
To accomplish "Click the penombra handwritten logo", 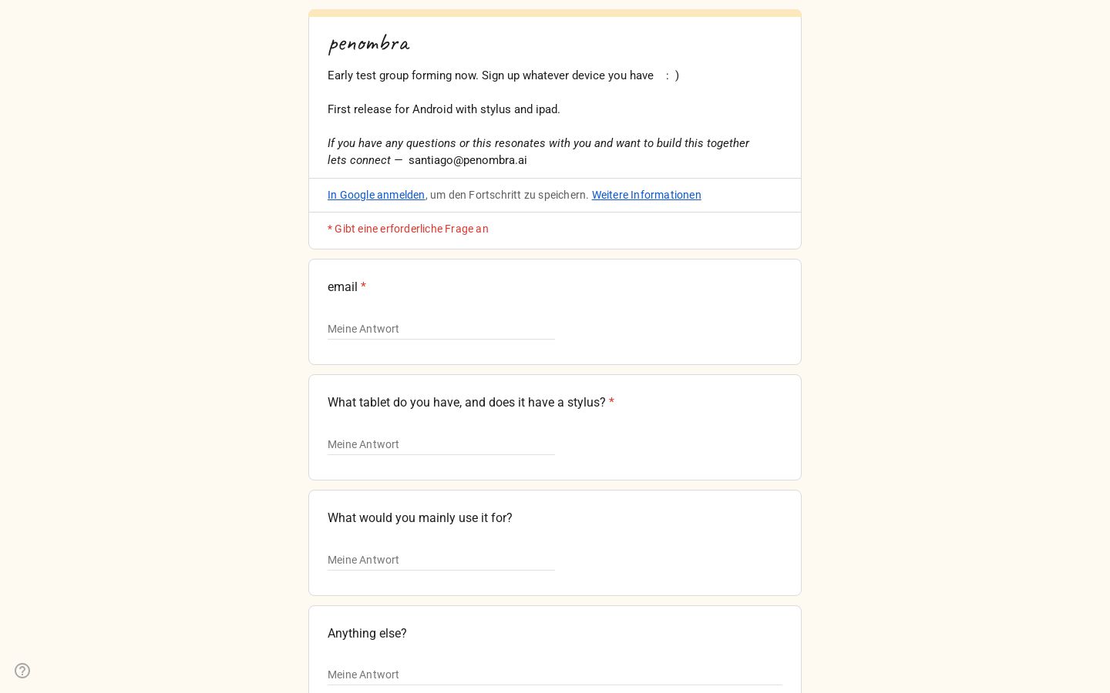I will coord(369,44).
